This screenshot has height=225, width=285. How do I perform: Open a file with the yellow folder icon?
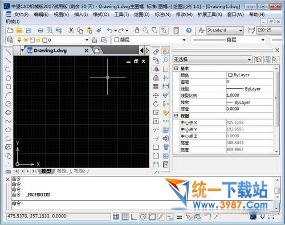coord(19,30)
